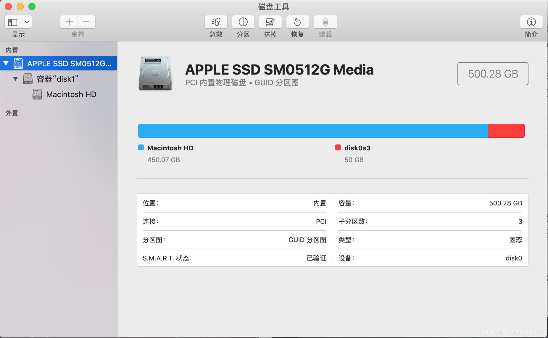Click the 磁盘工具 window title
Viewport: 548px width, 338px height.
274,7
